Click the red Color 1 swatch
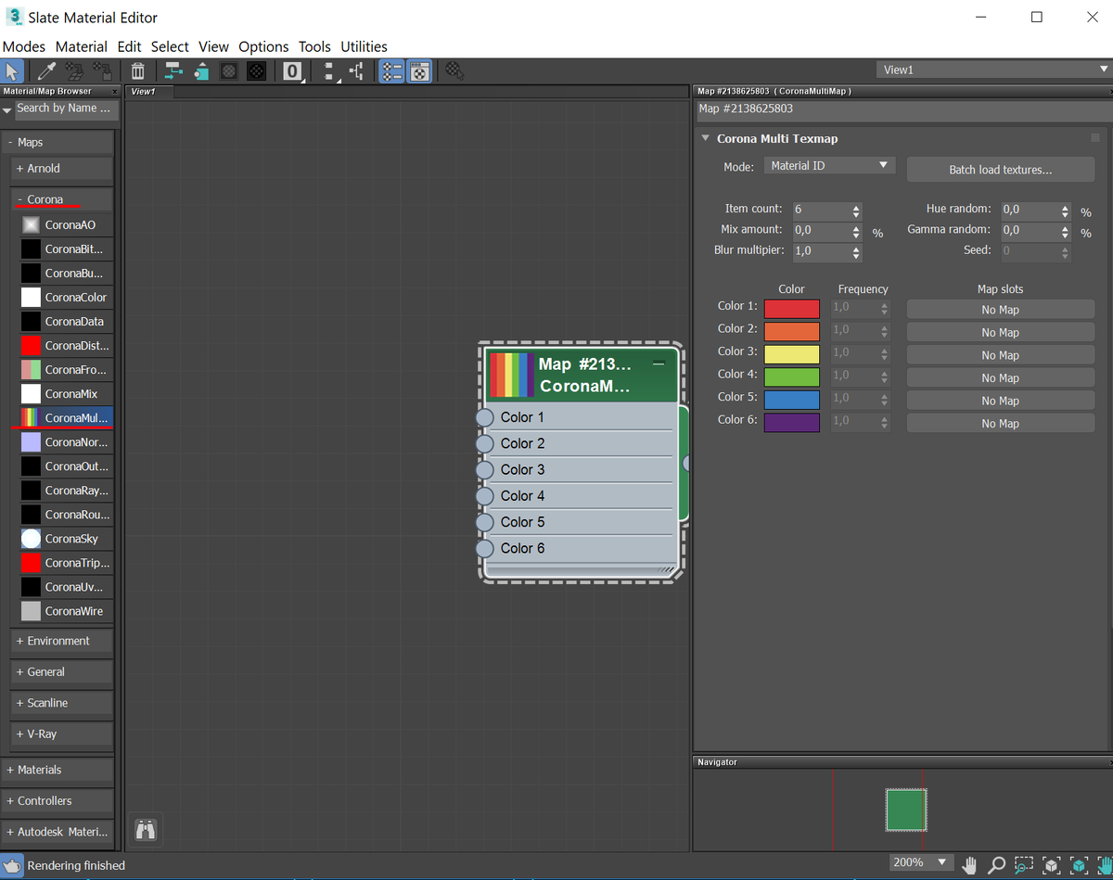Viewport: 1113px width, 880px height. point(791,309)
